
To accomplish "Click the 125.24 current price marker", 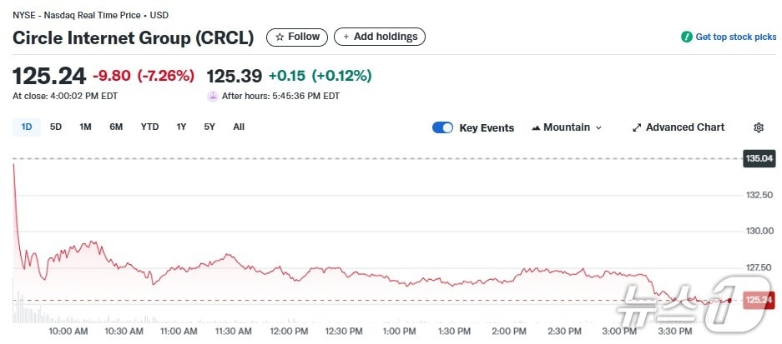I will 758,300.
